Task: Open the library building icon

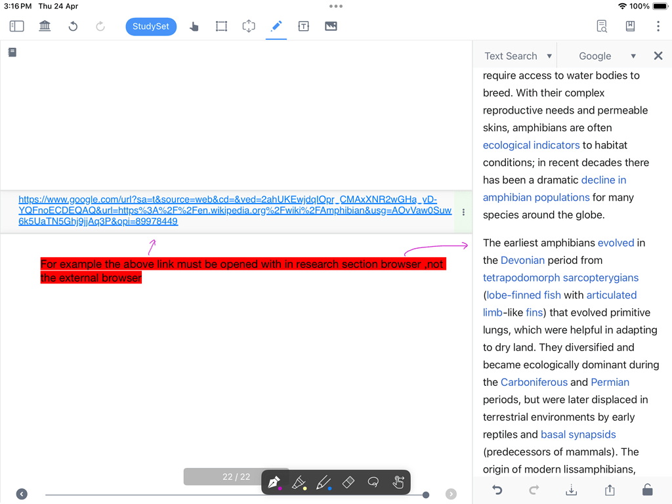Action: (x=45, y=26)
